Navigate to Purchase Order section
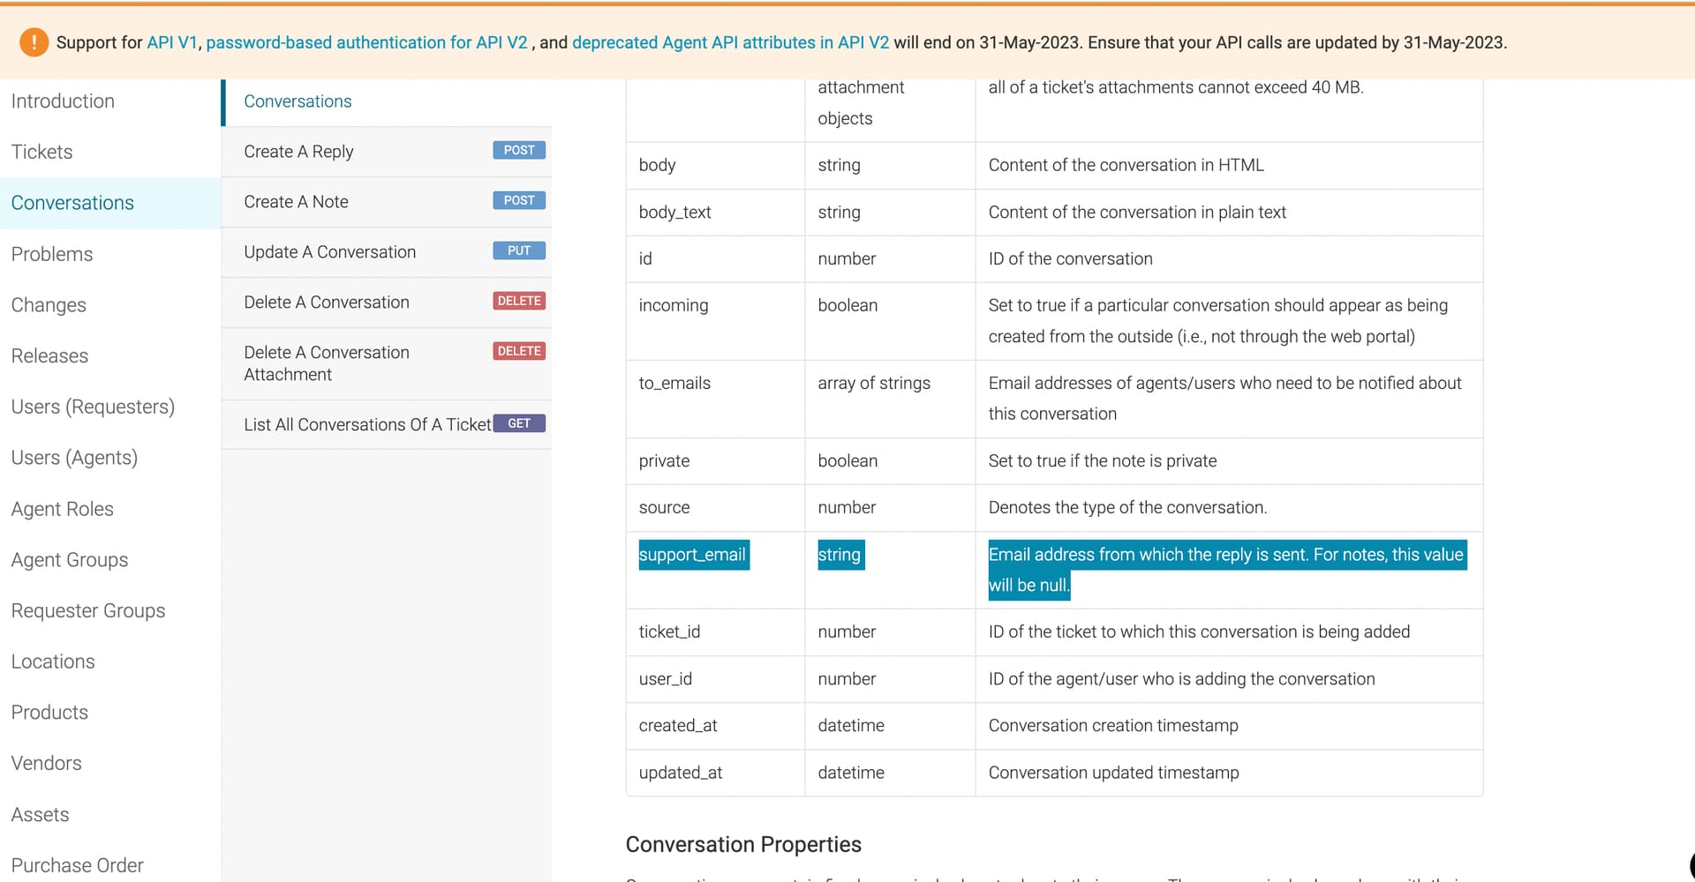Viewport: 1695px width, 882px height. coord(77,865)
